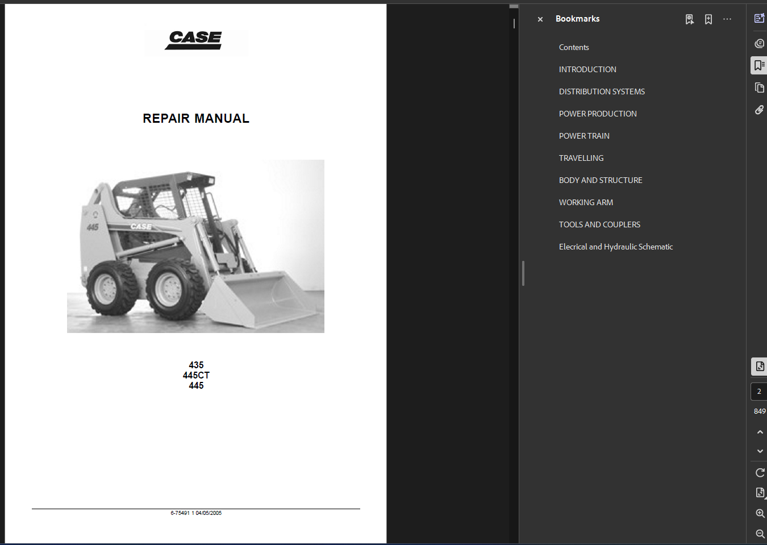Open the TRAVELLING bookmark
The height and width of the screenshot is (545, 767).
point(581,158)
